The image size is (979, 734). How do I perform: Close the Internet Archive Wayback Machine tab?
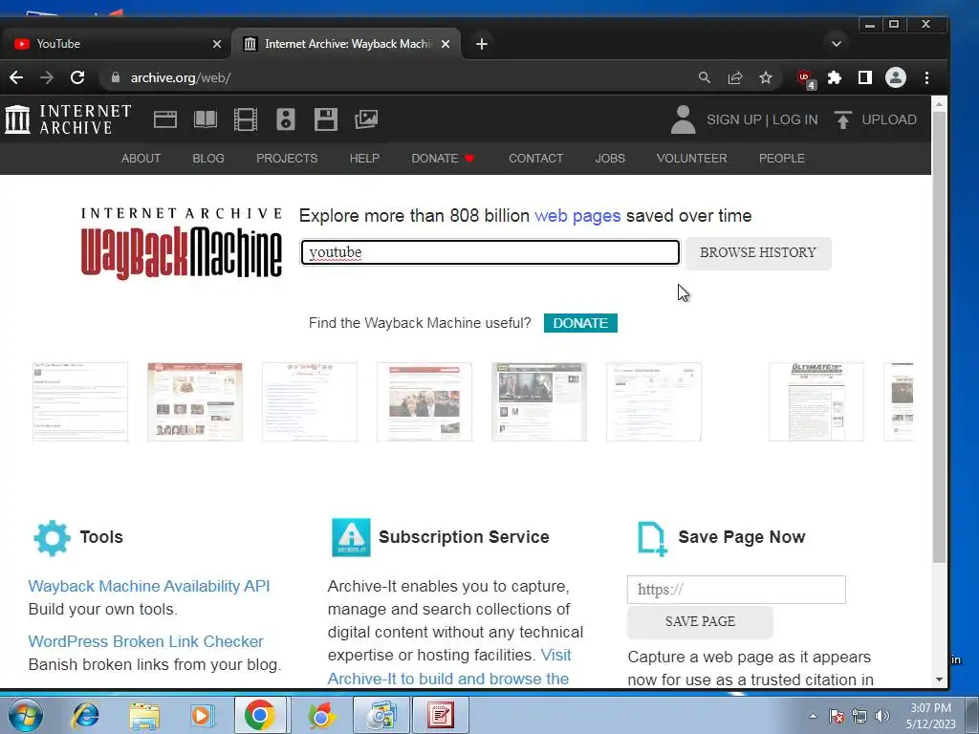(446, 44)
